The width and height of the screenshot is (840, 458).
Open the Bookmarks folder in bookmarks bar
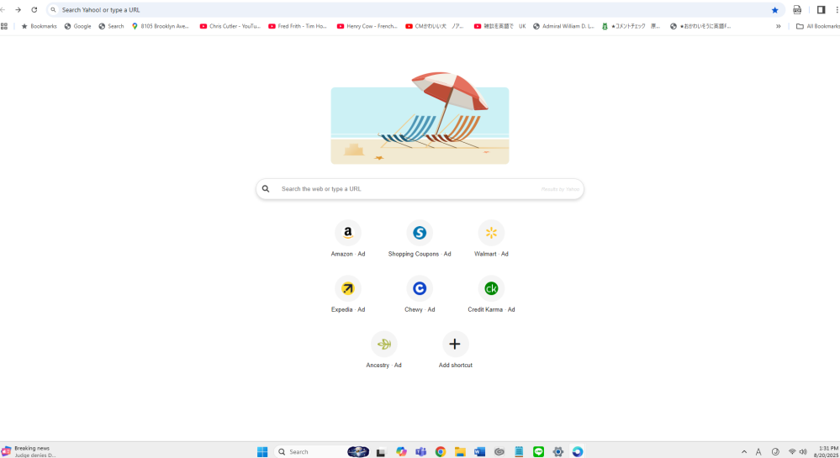(39, 26)
